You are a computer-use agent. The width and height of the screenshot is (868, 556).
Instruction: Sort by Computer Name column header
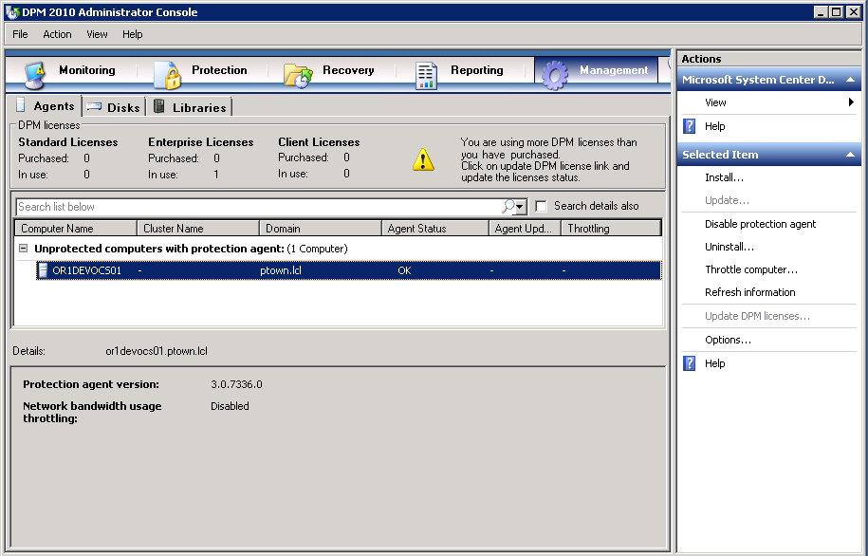(x=76, y=228)
